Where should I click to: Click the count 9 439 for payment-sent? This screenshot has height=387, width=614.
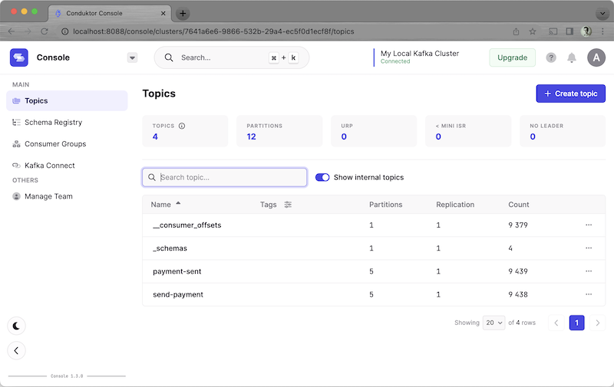517,271
